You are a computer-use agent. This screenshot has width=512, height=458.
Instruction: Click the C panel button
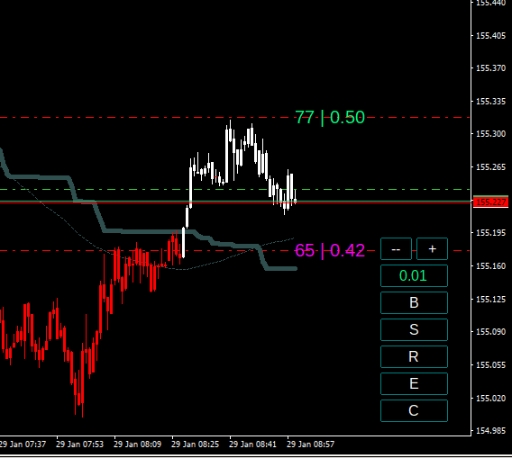pyautogui.click(x=414, y=410)
